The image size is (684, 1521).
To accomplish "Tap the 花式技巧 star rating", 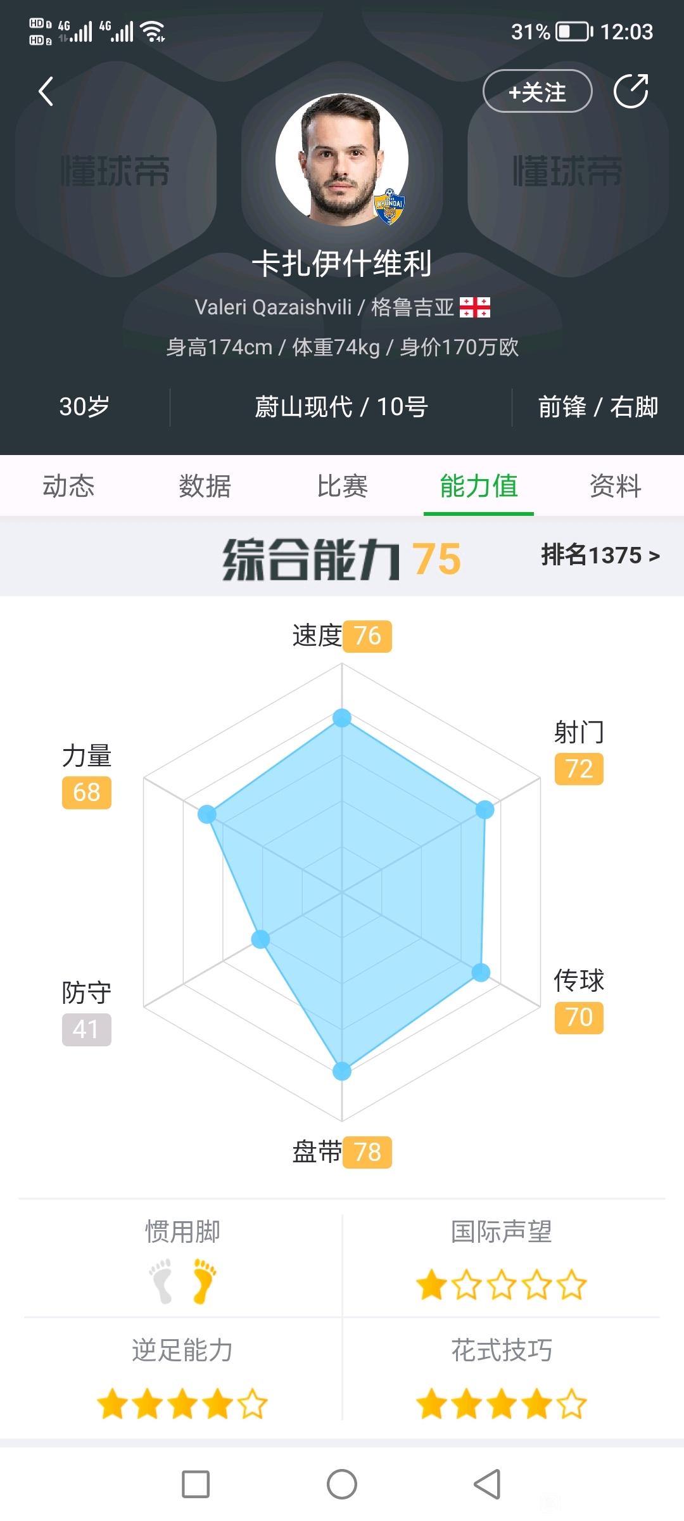I will coord(502,1403).
